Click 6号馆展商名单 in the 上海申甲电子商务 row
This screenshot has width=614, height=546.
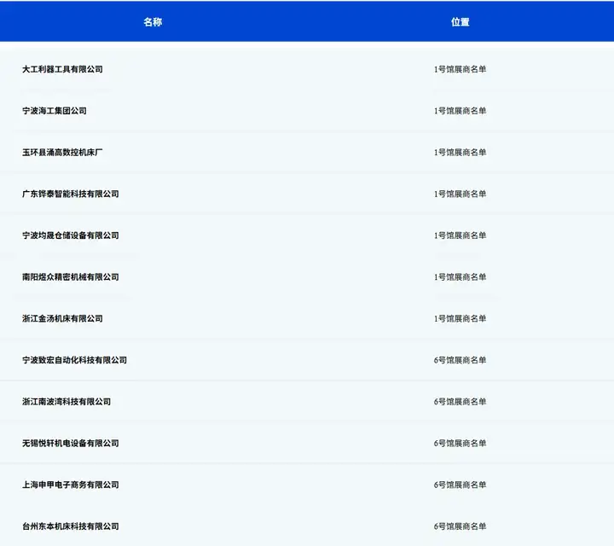click(x=460, y=485)
